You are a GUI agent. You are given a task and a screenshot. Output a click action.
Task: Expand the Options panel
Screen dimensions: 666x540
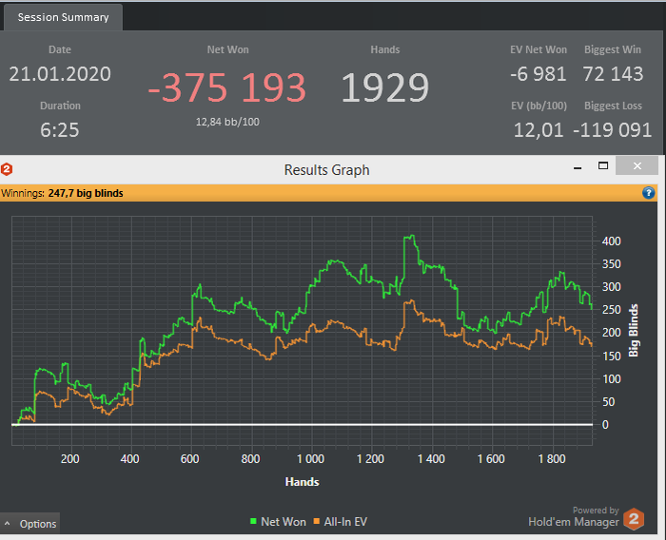(29, 524)
